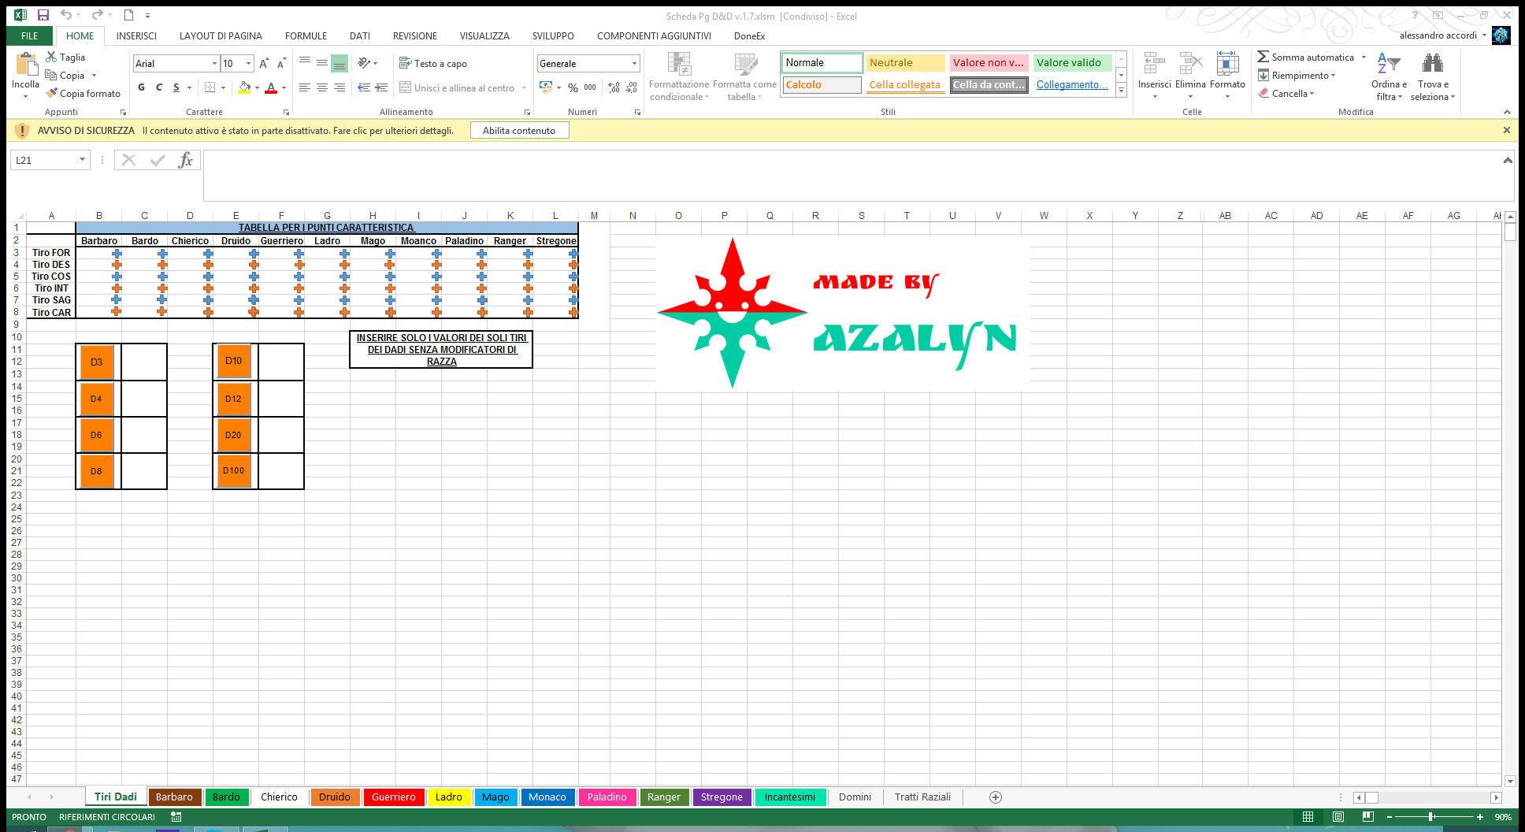Select the Valore valido cell style swatch
This screenshot has width=1525, height=832.
pyautogui.click(x=1071, y=63)
